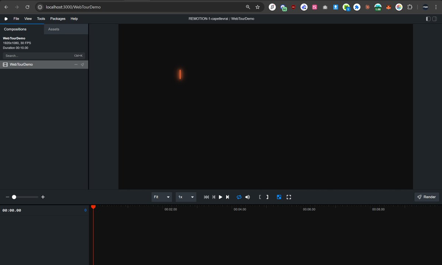Screen dimensions: 442x265
Task: Click the blue download extension icon
Action: point(335,7)
